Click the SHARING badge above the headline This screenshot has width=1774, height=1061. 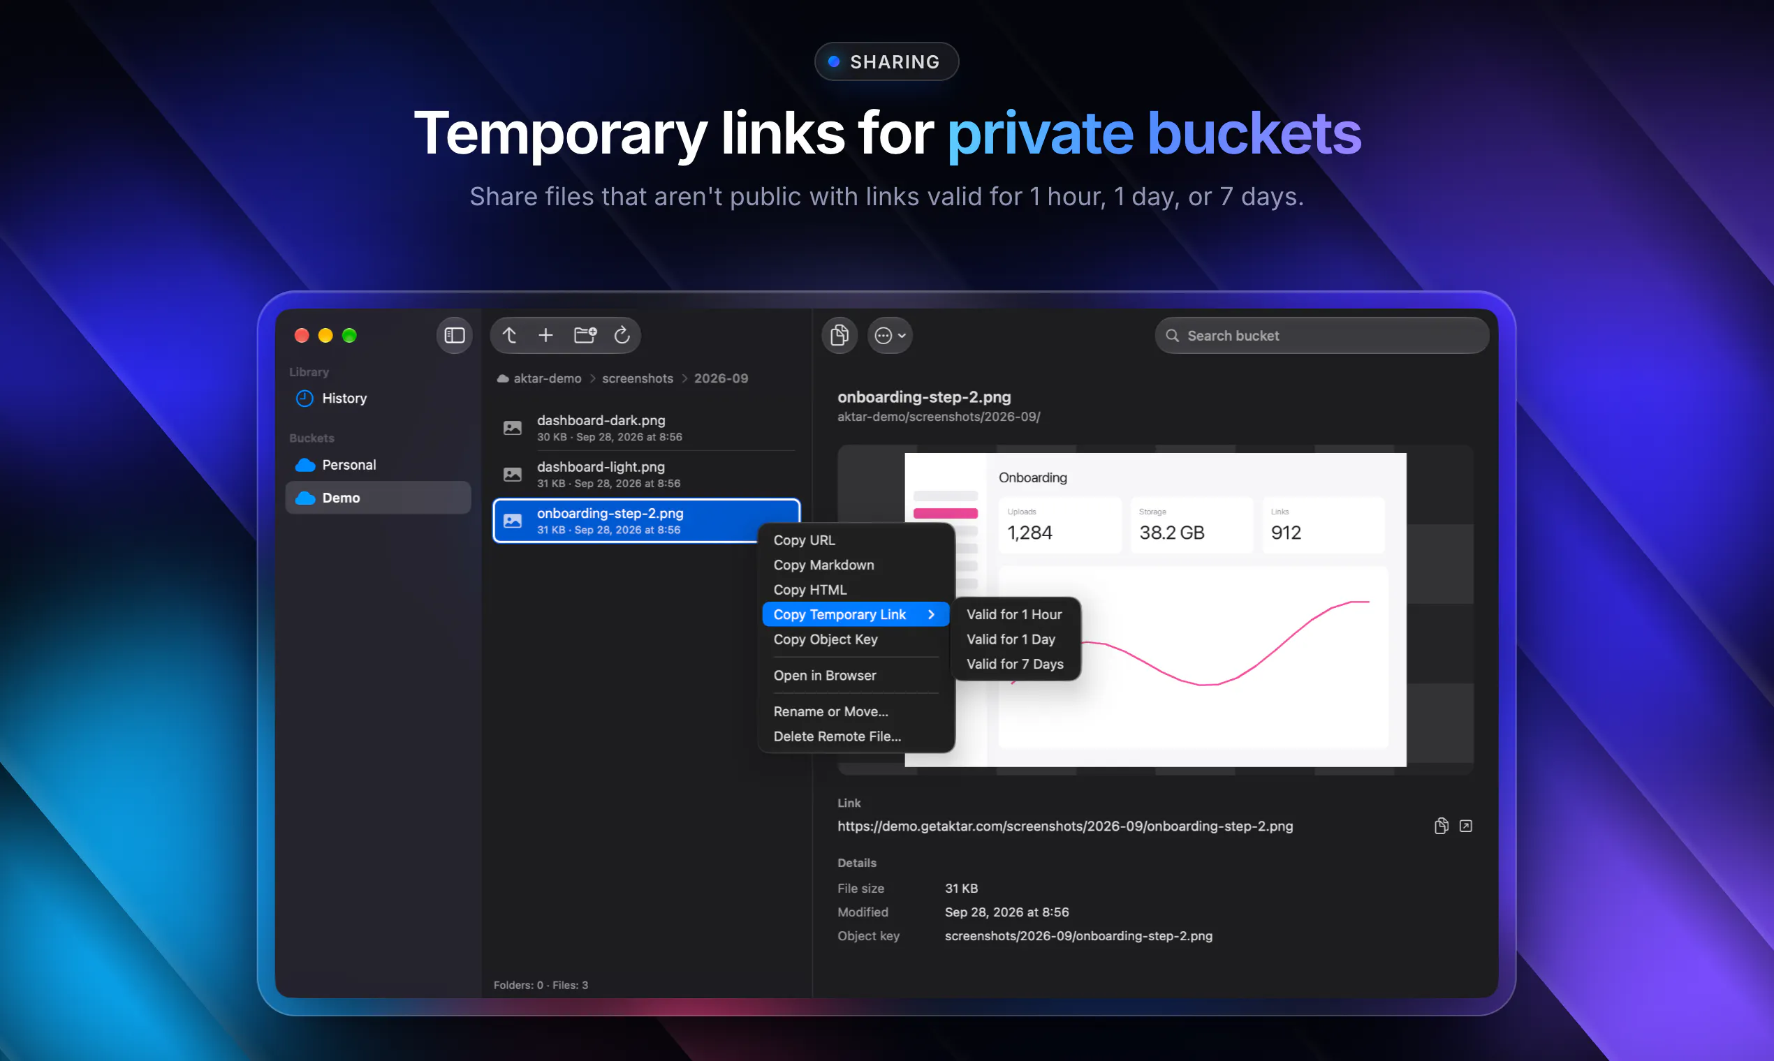click(x=886, y=61)
